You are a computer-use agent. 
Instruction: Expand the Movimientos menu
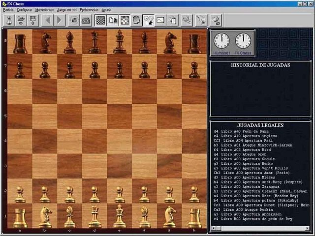[x=44, y=10]
